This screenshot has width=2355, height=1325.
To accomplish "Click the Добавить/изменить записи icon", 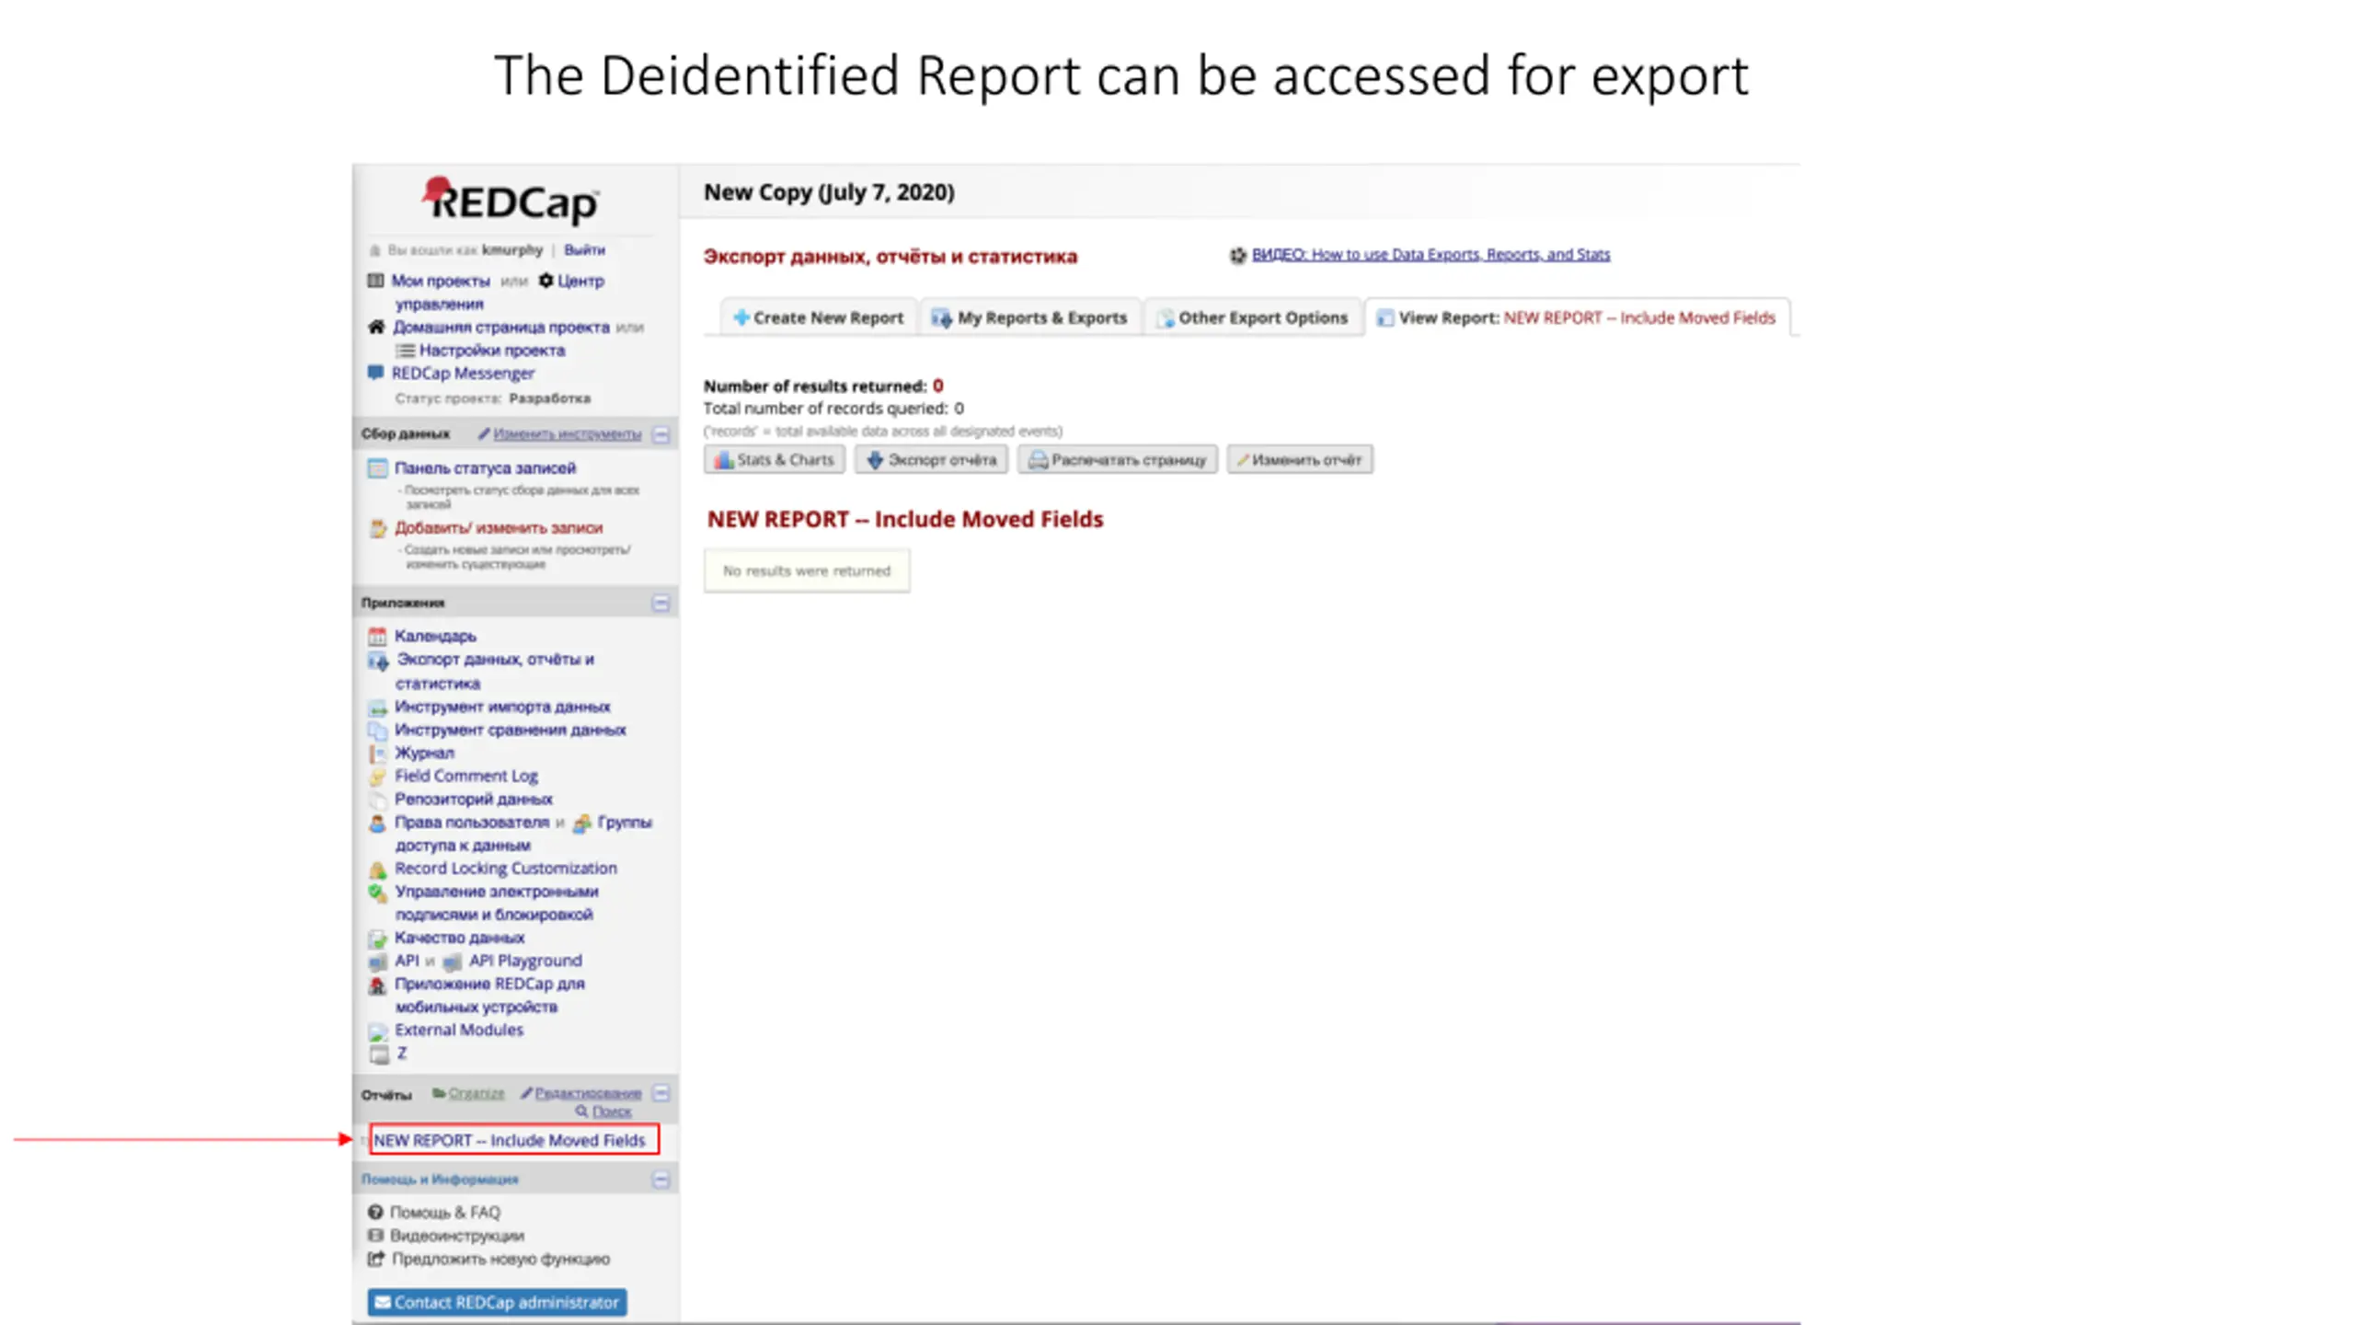I will pyautogui.click(x=377, y=528).
